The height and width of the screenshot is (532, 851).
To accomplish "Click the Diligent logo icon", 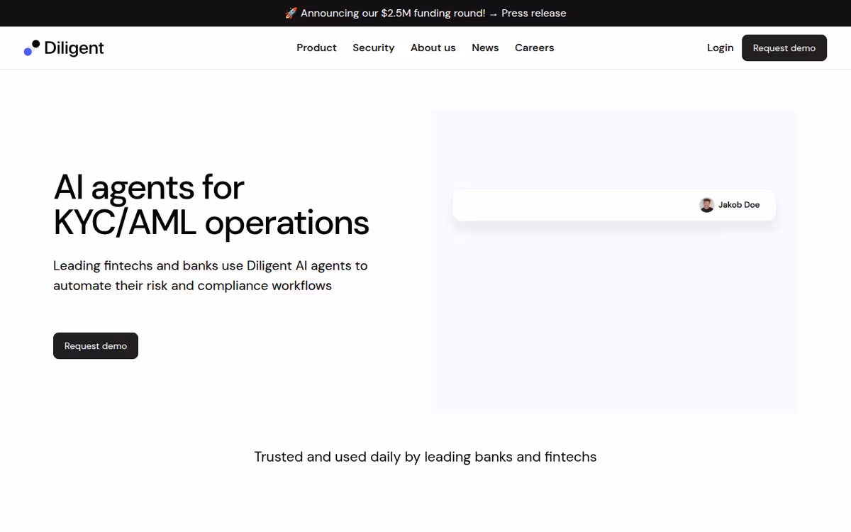I will pos(32,48).
